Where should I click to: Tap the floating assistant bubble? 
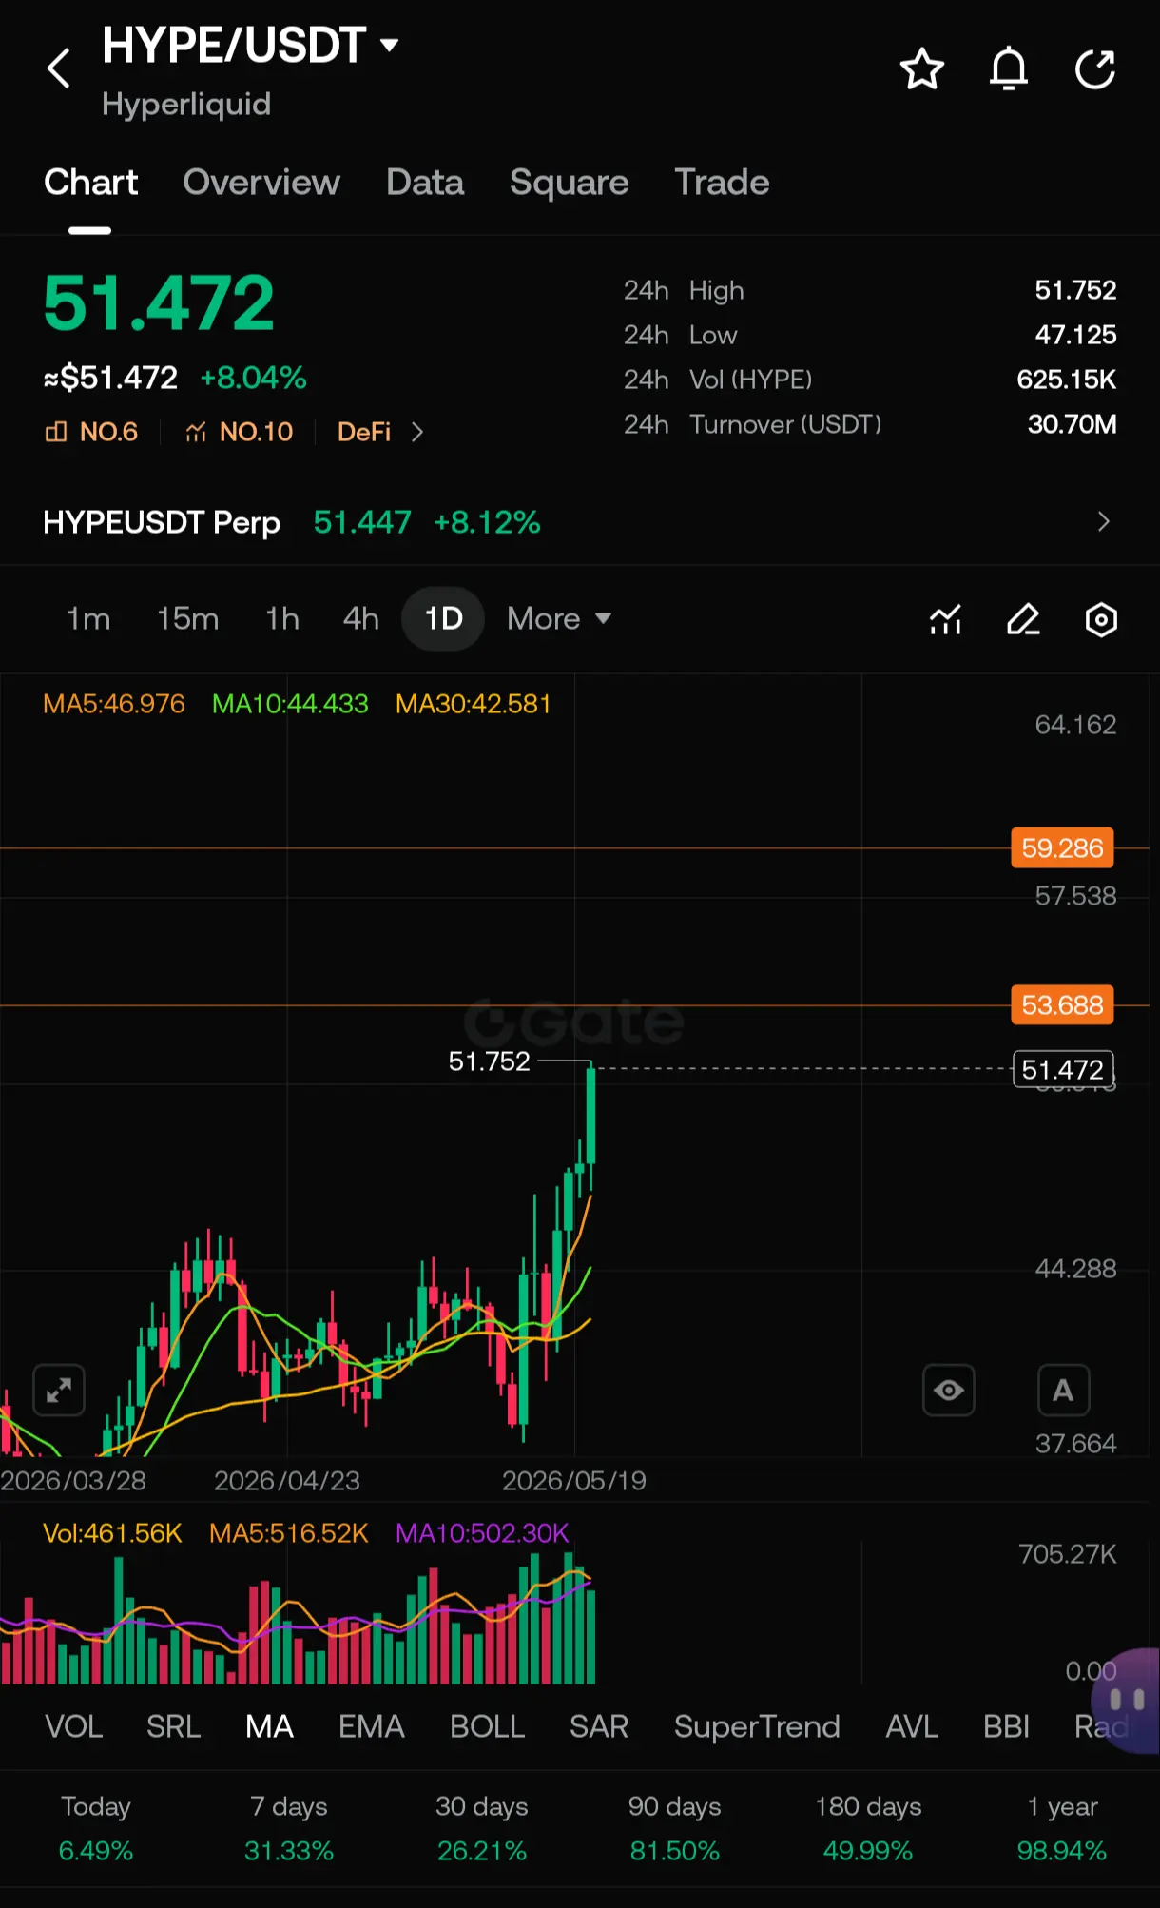pos(1127,1701)
